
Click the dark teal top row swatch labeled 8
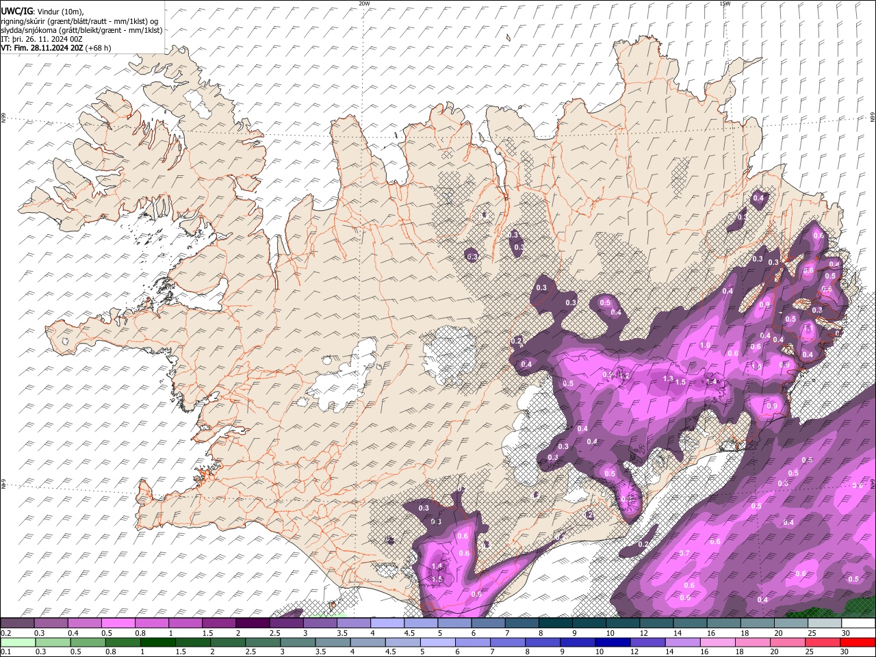556,623
